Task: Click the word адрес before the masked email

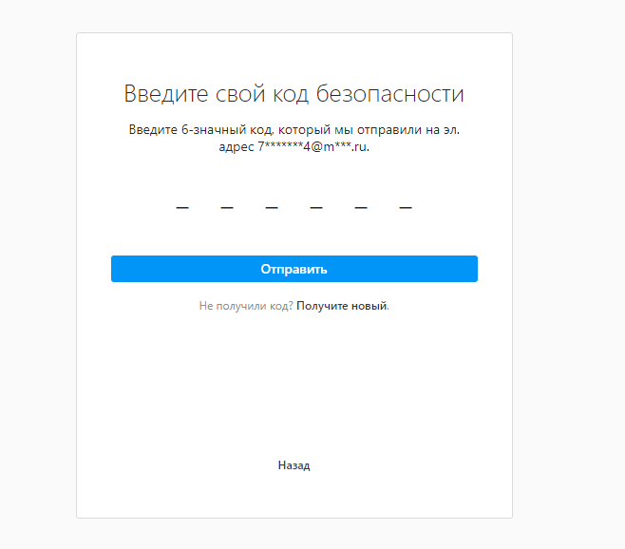Action: click(237, 147)
